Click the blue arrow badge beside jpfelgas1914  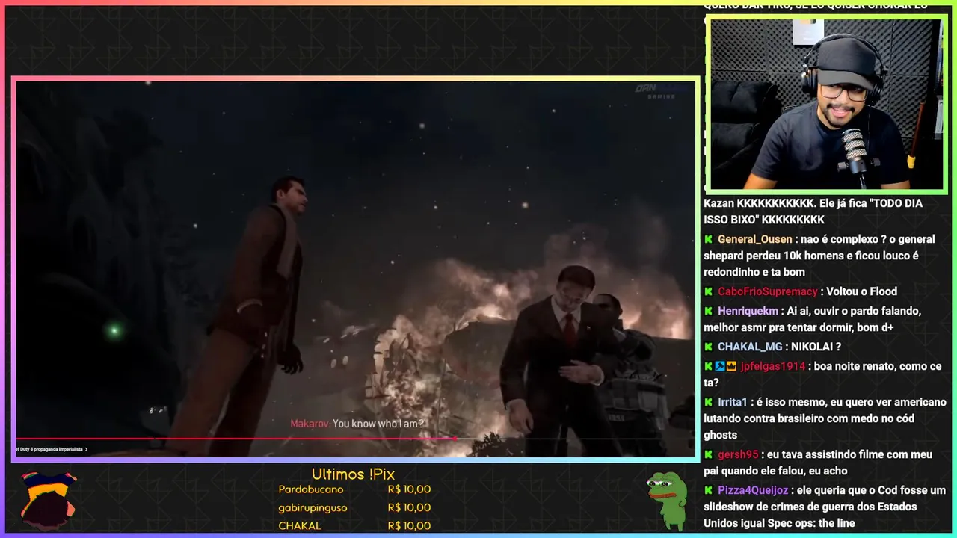point(720,367)
